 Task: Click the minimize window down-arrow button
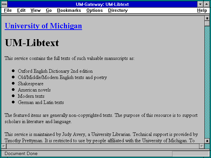[200, 4]
